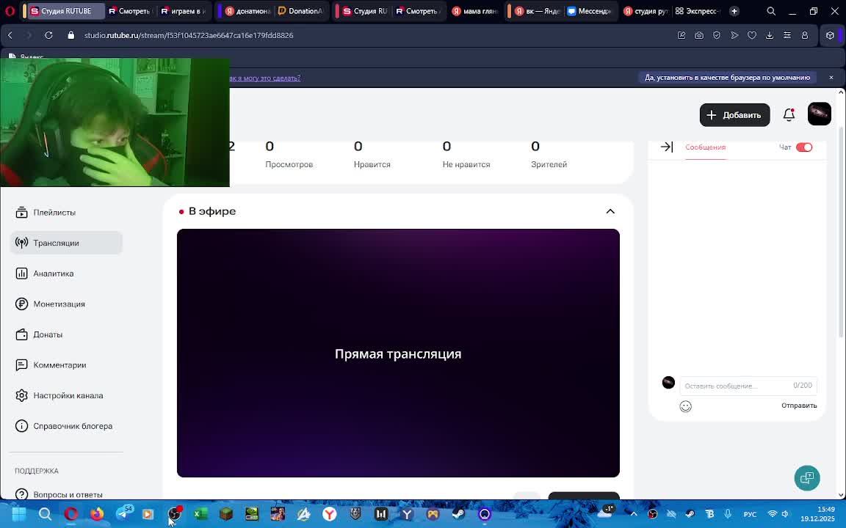Open the teal support chat widget
Image resolution: width=846 pixels, height=528 pixels.
(806, 478)
